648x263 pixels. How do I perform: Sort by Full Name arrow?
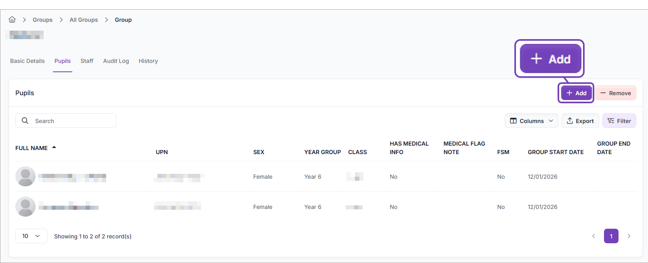(x=54, y=148)
